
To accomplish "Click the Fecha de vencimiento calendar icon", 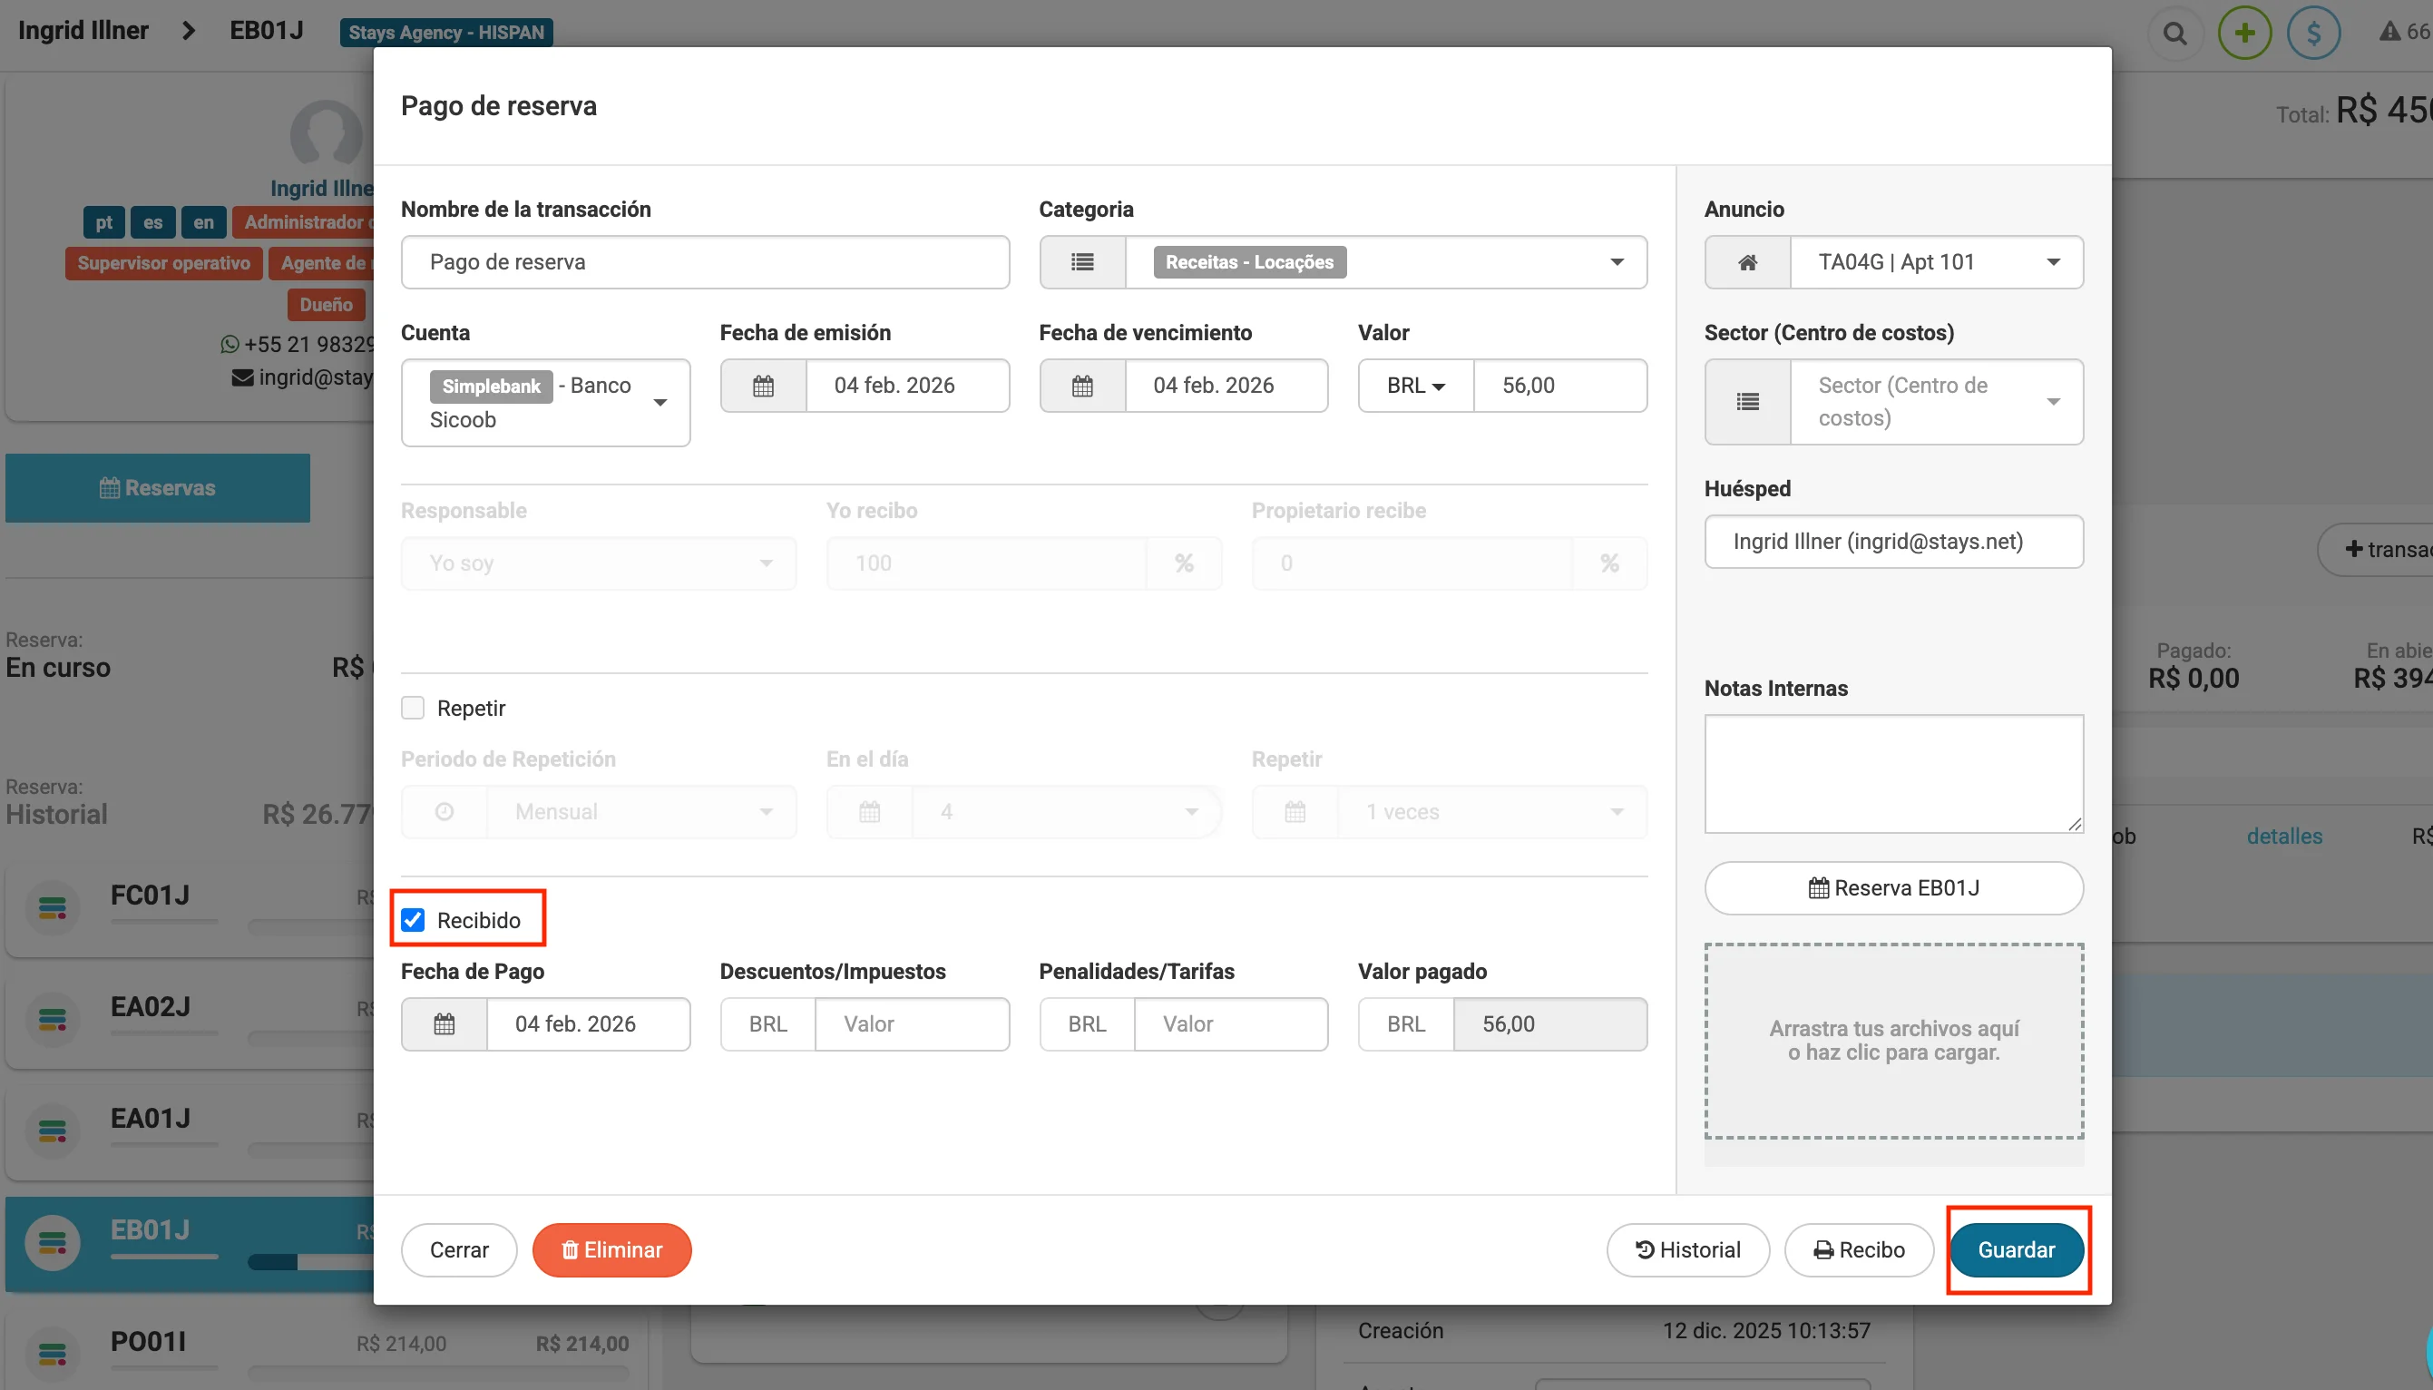I will [1081, 386].
